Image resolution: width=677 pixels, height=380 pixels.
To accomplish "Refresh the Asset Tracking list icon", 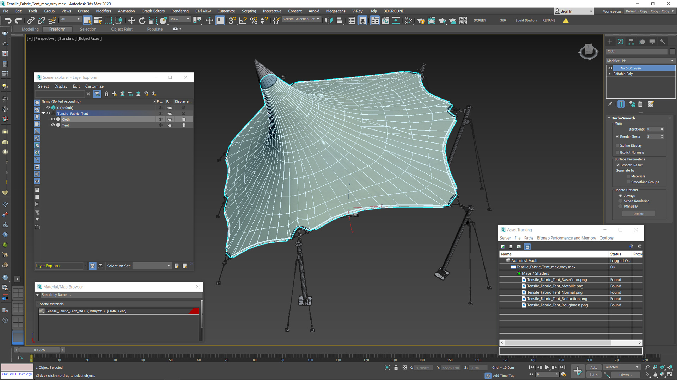I will click(503, 247).
